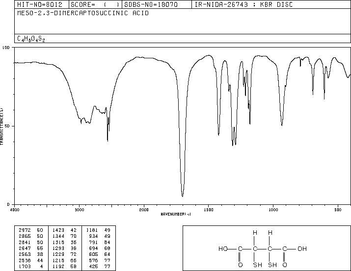
Task: Select peak value 1229 in the table
Action: 58,254
